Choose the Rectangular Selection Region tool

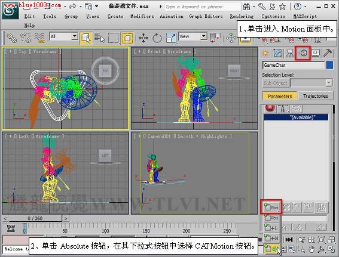point(114,38)
